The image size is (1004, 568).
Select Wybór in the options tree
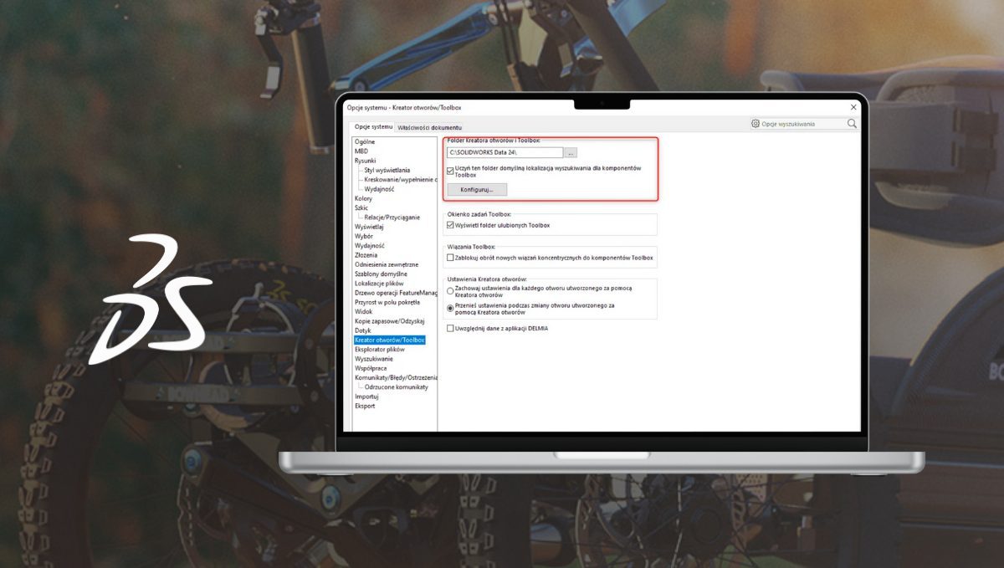(x=364, y=236)
